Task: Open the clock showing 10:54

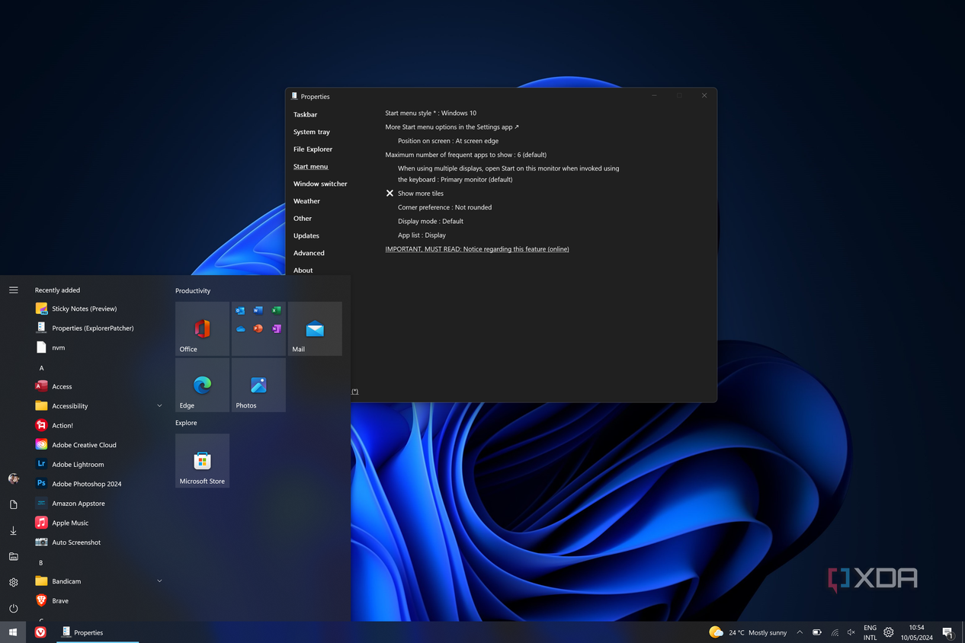Action: click(917, 632)
